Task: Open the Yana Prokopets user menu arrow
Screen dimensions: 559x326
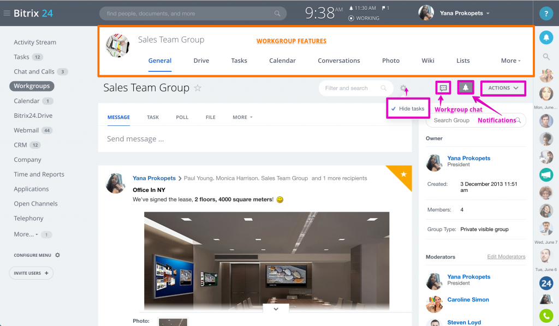Action: (x=488, y=14)
